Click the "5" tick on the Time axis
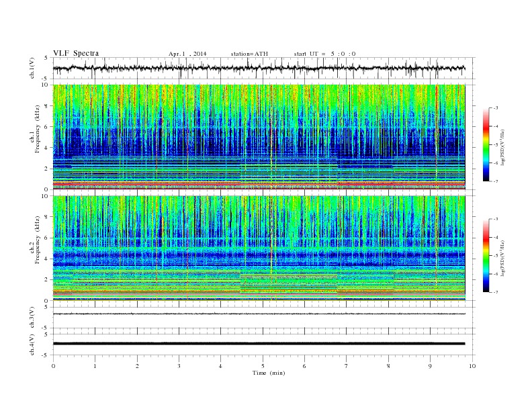The image size is (532, 411). pos(263,366)
